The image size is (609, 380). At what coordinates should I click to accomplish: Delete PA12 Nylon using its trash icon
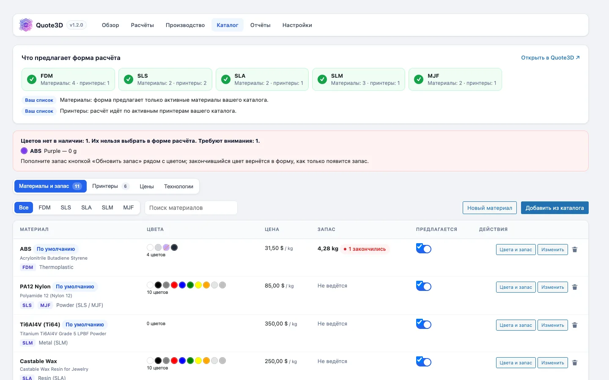(575, 287)
